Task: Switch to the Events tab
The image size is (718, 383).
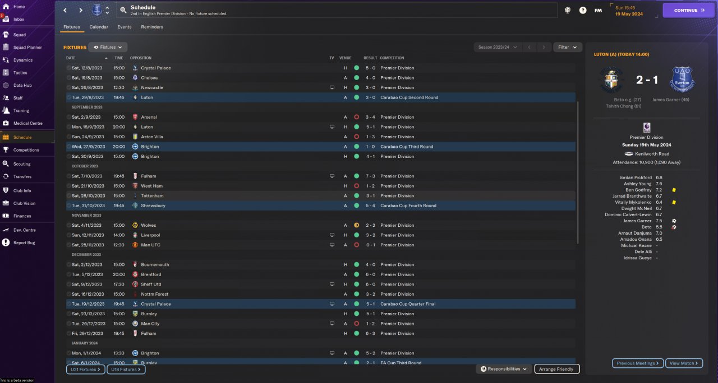Action: (x=125, y=27)
